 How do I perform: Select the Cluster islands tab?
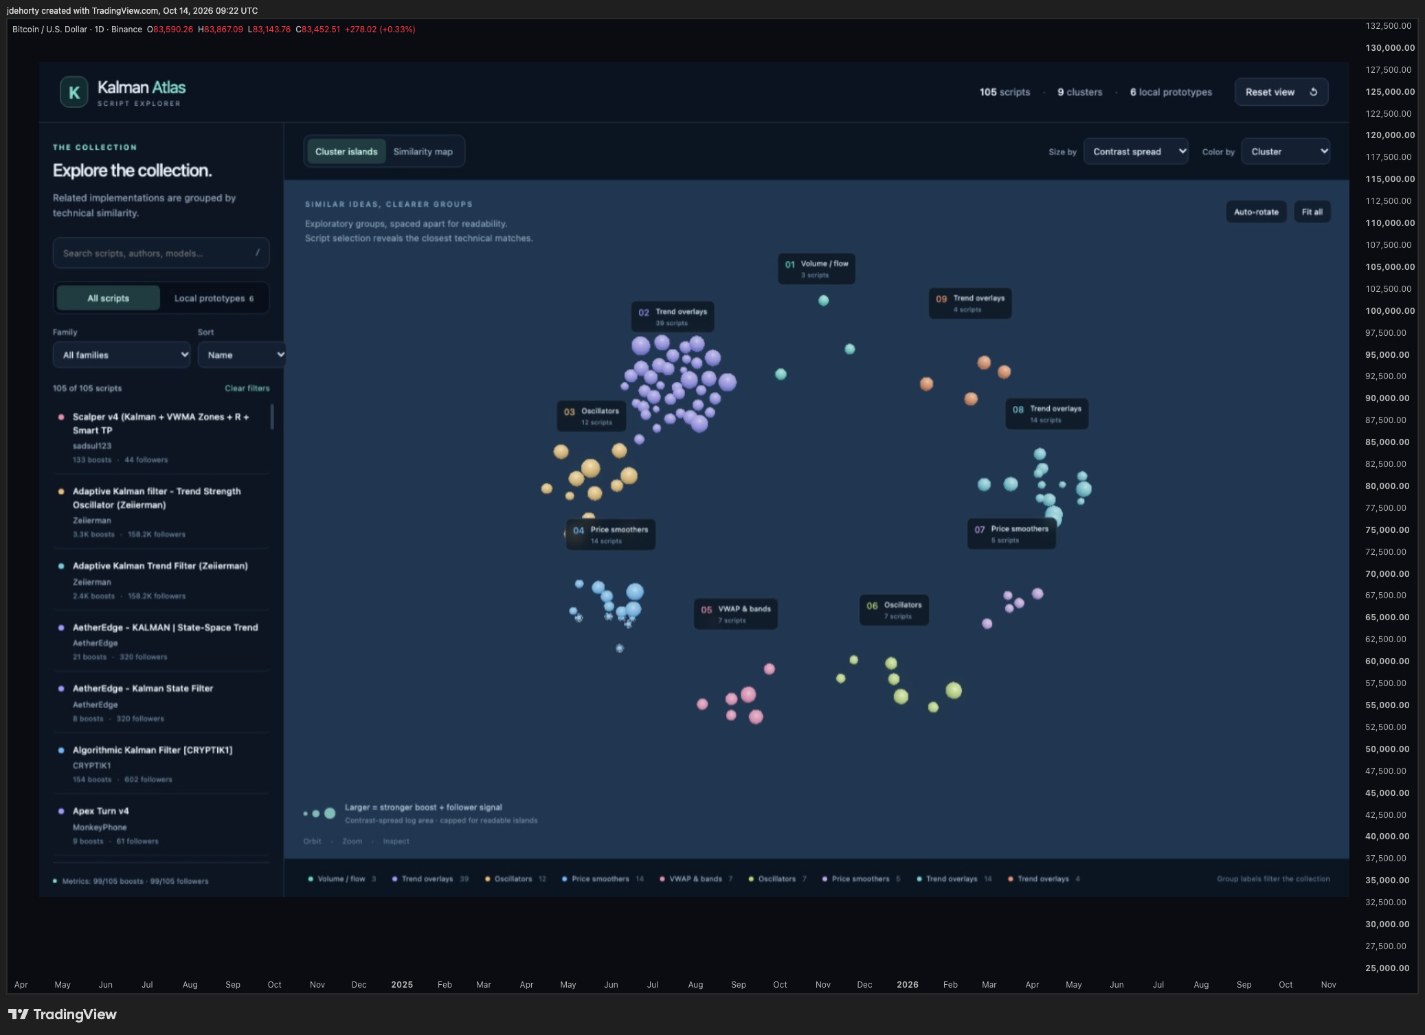(346, 151)
